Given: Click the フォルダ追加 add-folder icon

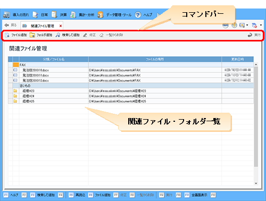Looking at the screenshot, I should [32, 35].
